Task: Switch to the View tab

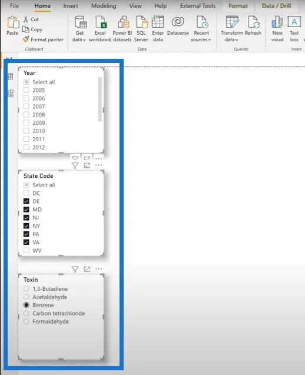Action: 135,6
